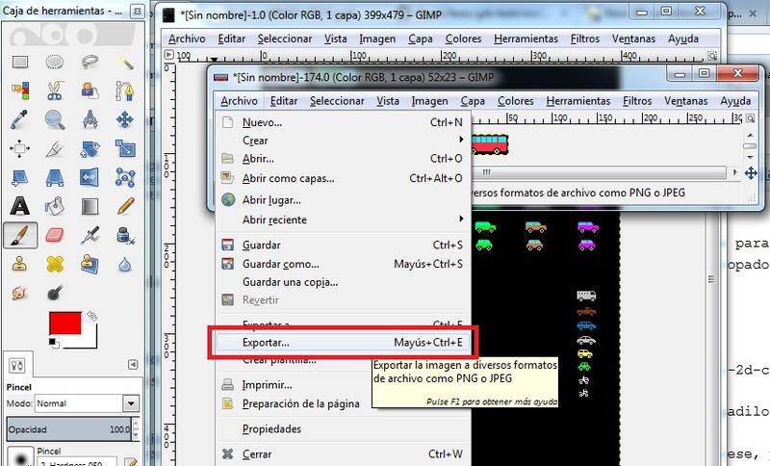Choose Guardar una copia... entry
Image resolution: width=770 pixels, height=466 pixels.
(343, 282)
